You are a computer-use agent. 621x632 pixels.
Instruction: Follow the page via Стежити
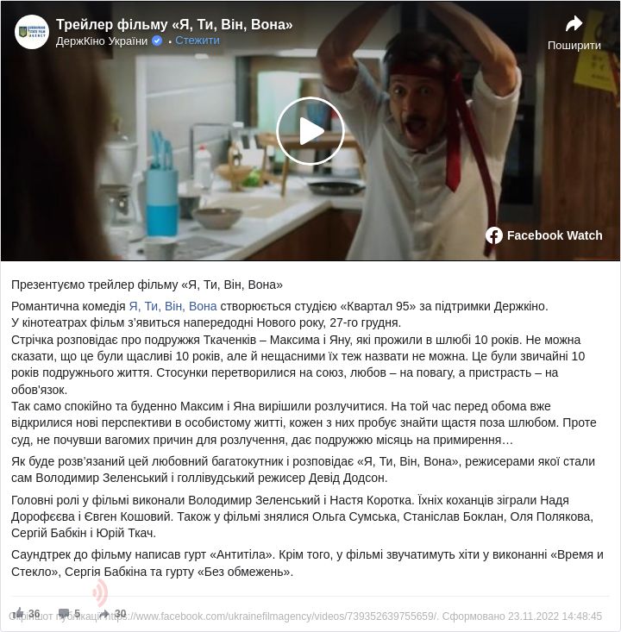198,41
